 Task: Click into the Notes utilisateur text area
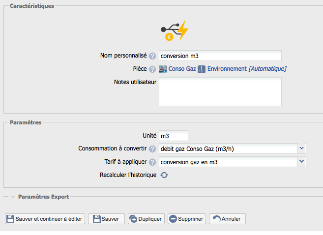[x=220, y=91]
